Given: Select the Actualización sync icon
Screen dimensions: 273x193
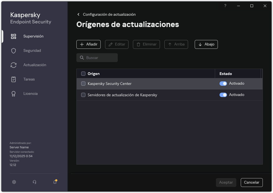Looking at the screenshot, I should click(x=14, y=65).
